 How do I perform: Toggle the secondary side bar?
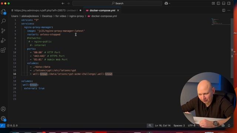coord(229,3)
